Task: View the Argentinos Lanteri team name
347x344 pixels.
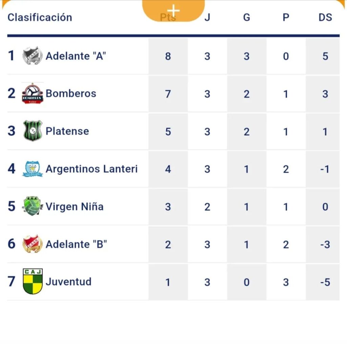Action: point(91,169)
